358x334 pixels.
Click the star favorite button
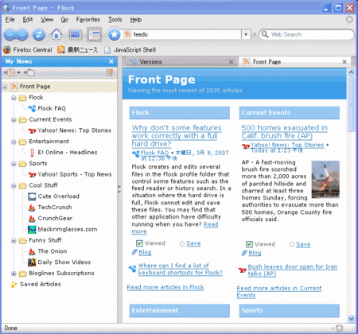[x=115, y=34]
